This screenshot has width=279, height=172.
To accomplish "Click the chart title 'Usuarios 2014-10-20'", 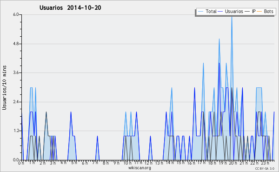I will (x=70, y=8).
